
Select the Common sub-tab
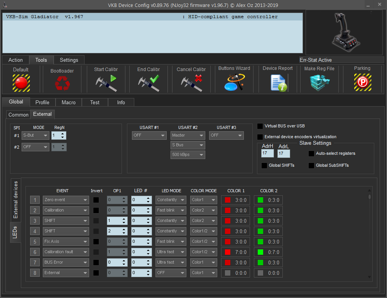pos(19,115)
